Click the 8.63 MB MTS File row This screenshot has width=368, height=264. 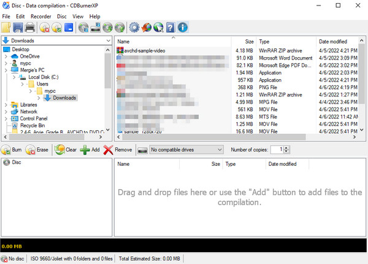pos(237,117)
